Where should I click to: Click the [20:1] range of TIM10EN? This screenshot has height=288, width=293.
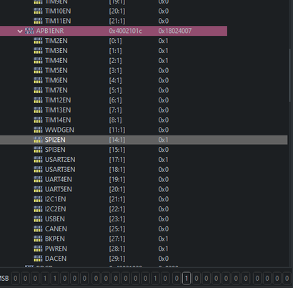[117, 11]
